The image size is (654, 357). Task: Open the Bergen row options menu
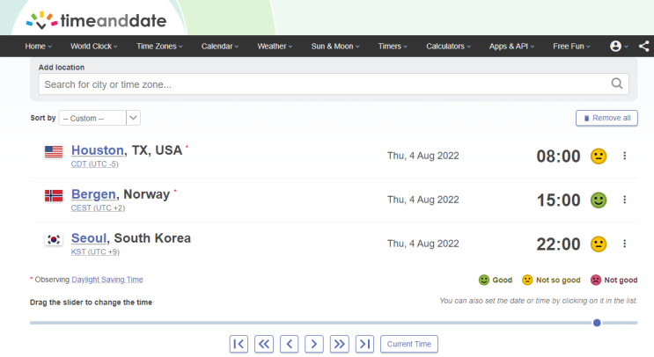point(624,200)
